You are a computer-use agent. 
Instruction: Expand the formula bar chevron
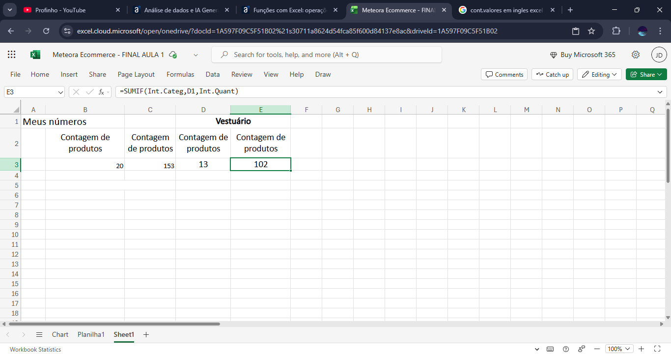click(x=660, y=92)
